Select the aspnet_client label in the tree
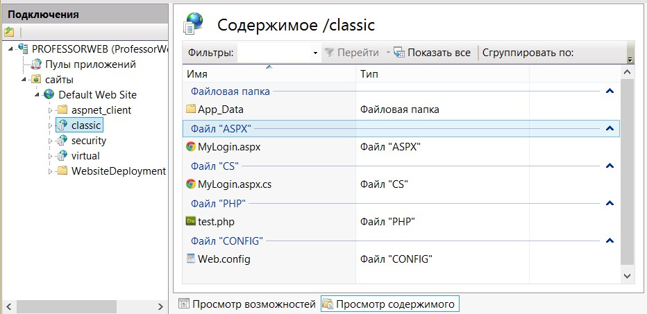This screenshot has width=647, height=314. (x=101, y=110)
